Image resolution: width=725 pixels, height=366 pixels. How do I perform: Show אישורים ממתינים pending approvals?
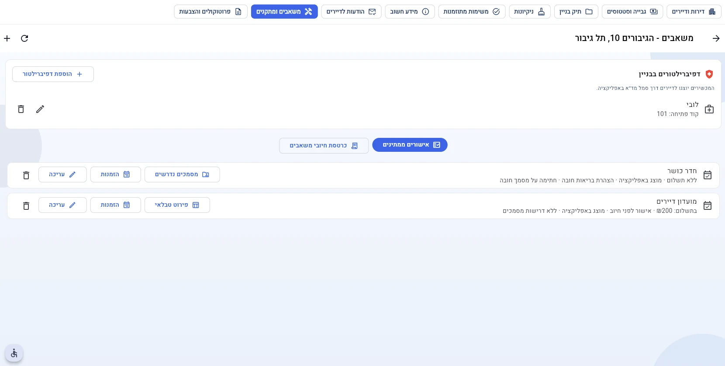410,145
